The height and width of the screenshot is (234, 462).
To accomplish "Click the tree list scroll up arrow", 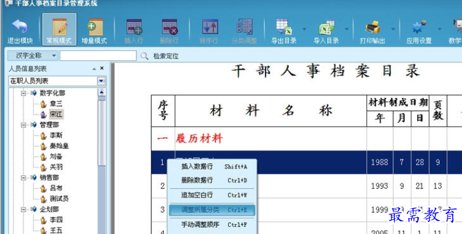I will (102, 93).
